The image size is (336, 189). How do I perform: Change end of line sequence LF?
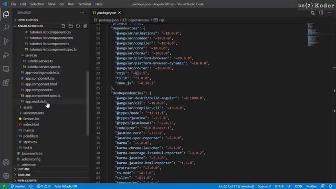pyautogui.click(x=289, y=186)
